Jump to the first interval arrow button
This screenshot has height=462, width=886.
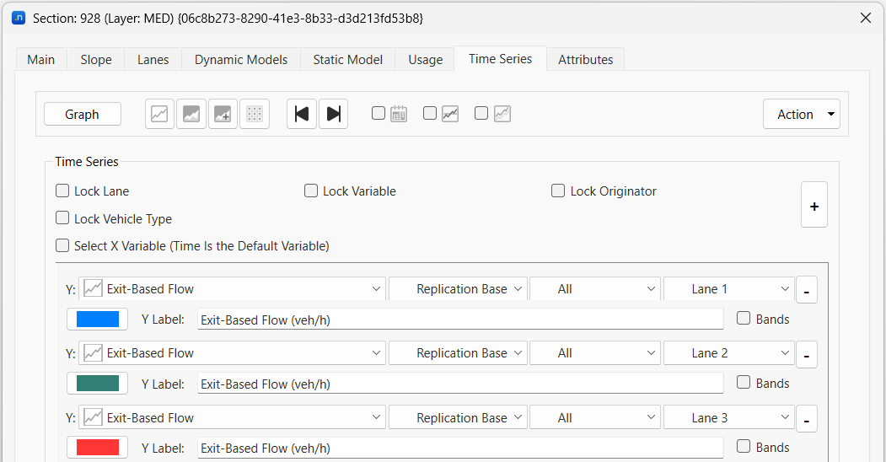(x=302, y=114)
